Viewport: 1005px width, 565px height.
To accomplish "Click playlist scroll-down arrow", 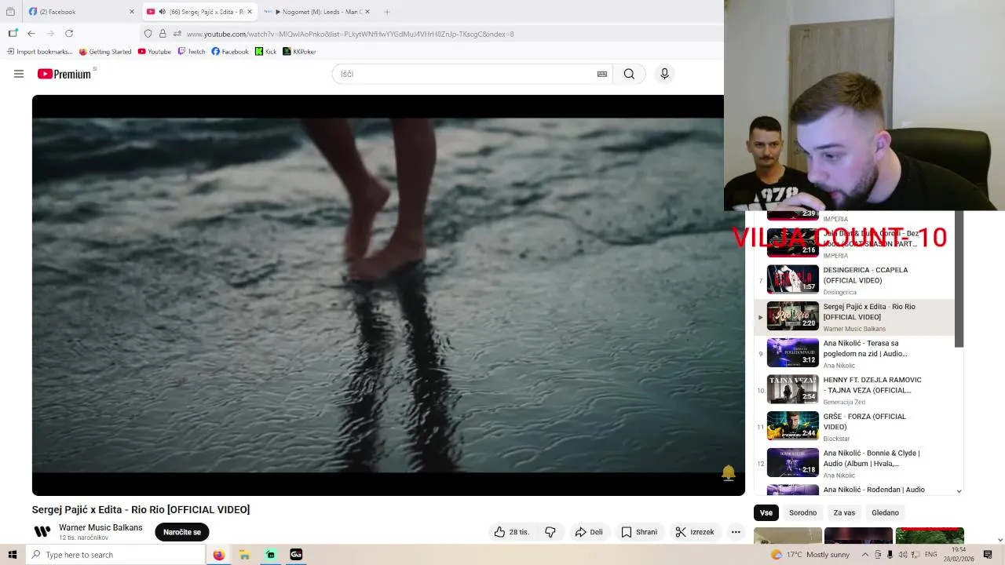I will 959,491.
